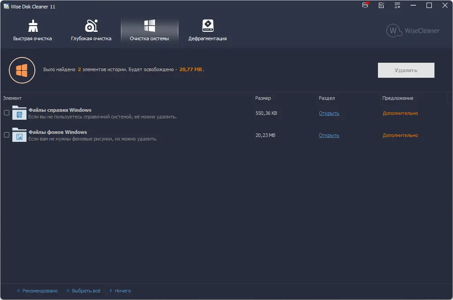The width and height of the screenshot is (453, 300).
Task: Click the 550,36 KB size value
Action: tap(266, 113)
